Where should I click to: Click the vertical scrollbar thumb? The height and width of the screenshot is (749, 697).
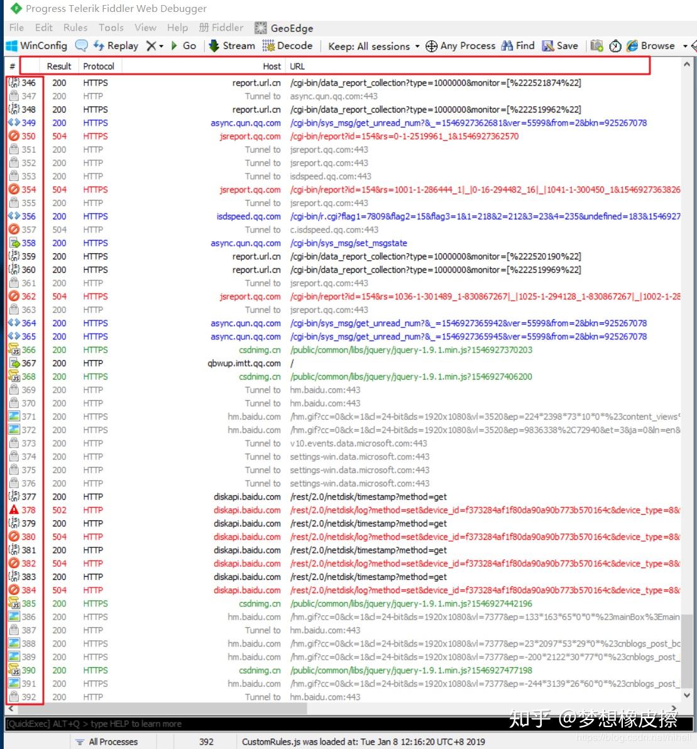pos(686,652)
